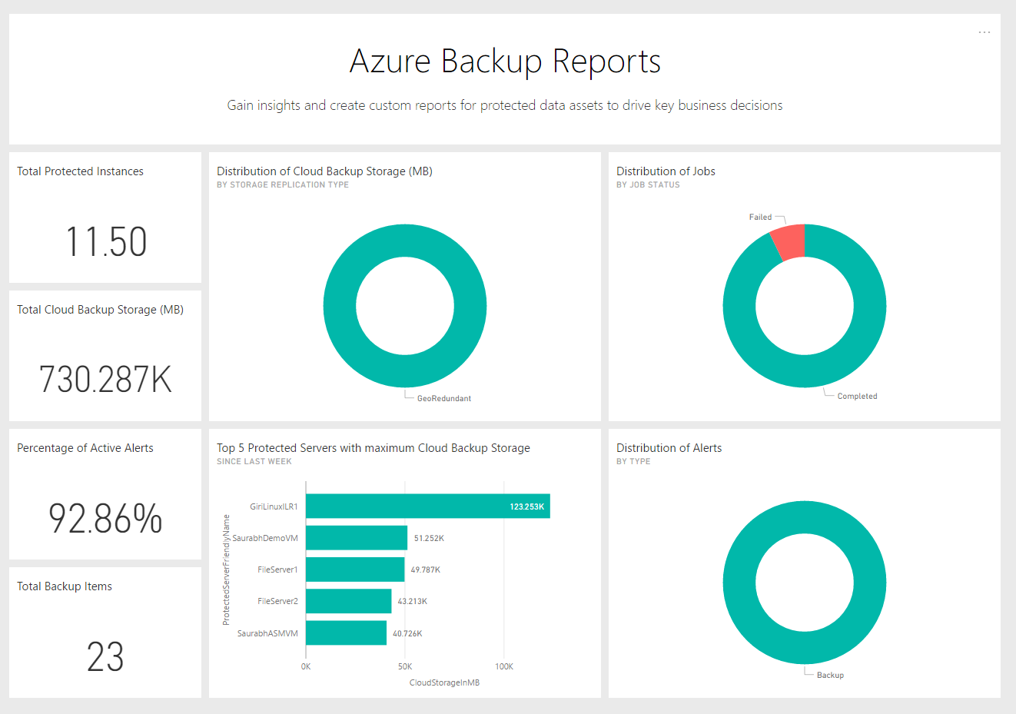This screenshot has width=1016, height=714.
Task: Click the GiriLinuxILR1 bar
Action: click(428, 506)
